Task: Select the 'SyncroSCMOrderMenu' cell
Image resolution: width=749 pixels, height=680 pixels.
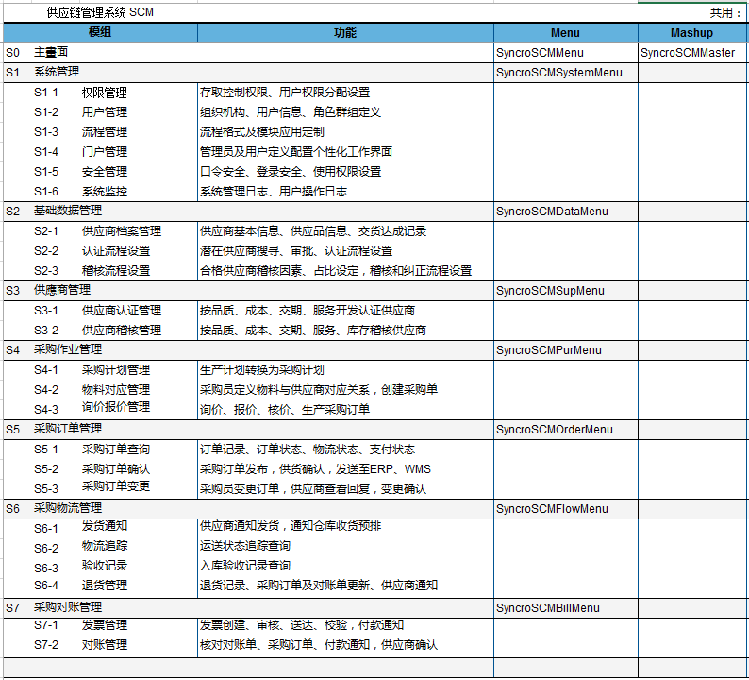Action: [x=566, y=429]
